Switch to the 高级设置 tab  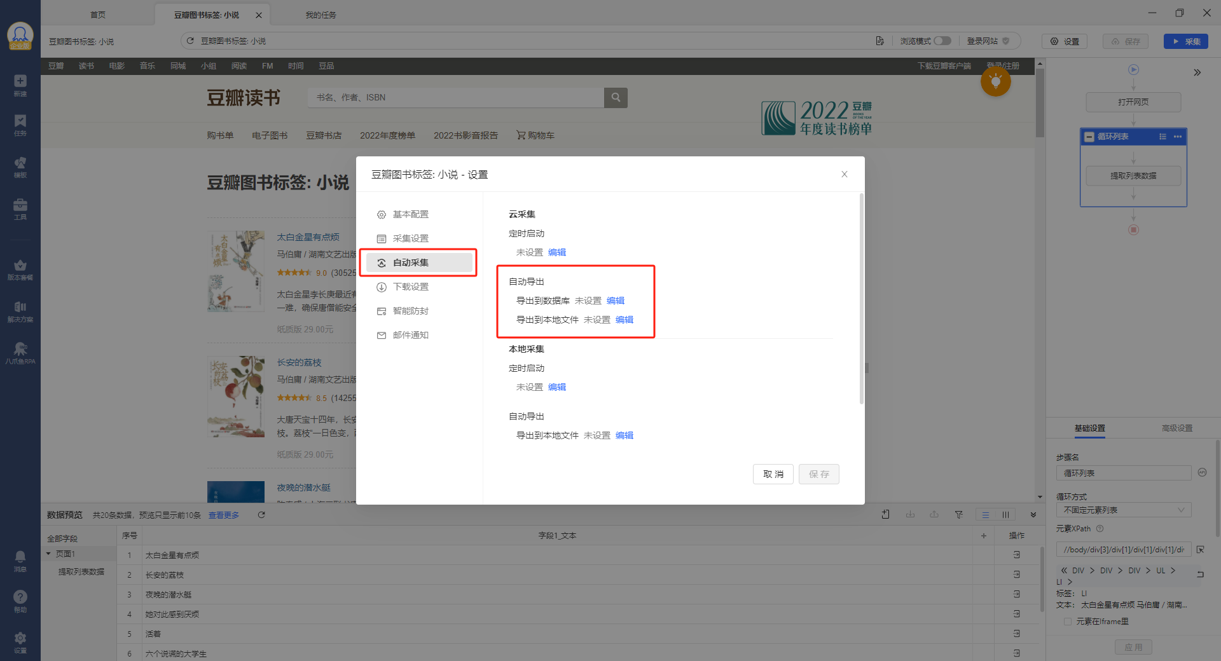[x=1177, y=428]
